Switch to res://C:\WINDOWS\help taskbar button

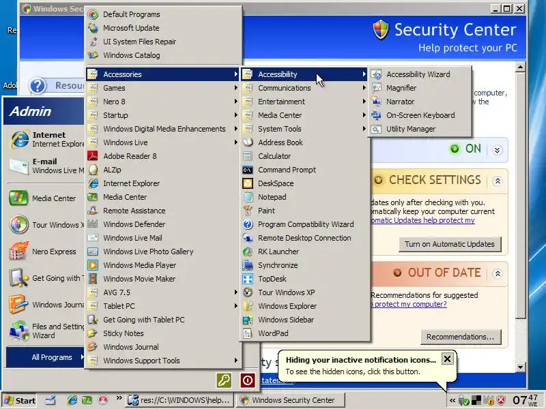pos(179,400)
